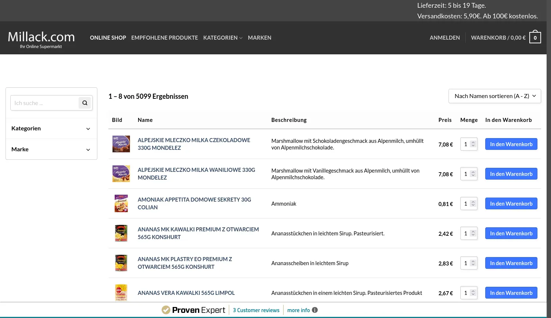
Task: Open the AMONIAK APPETITA DOMOWE SEKRETY product
Action: [x=194, y=203]
